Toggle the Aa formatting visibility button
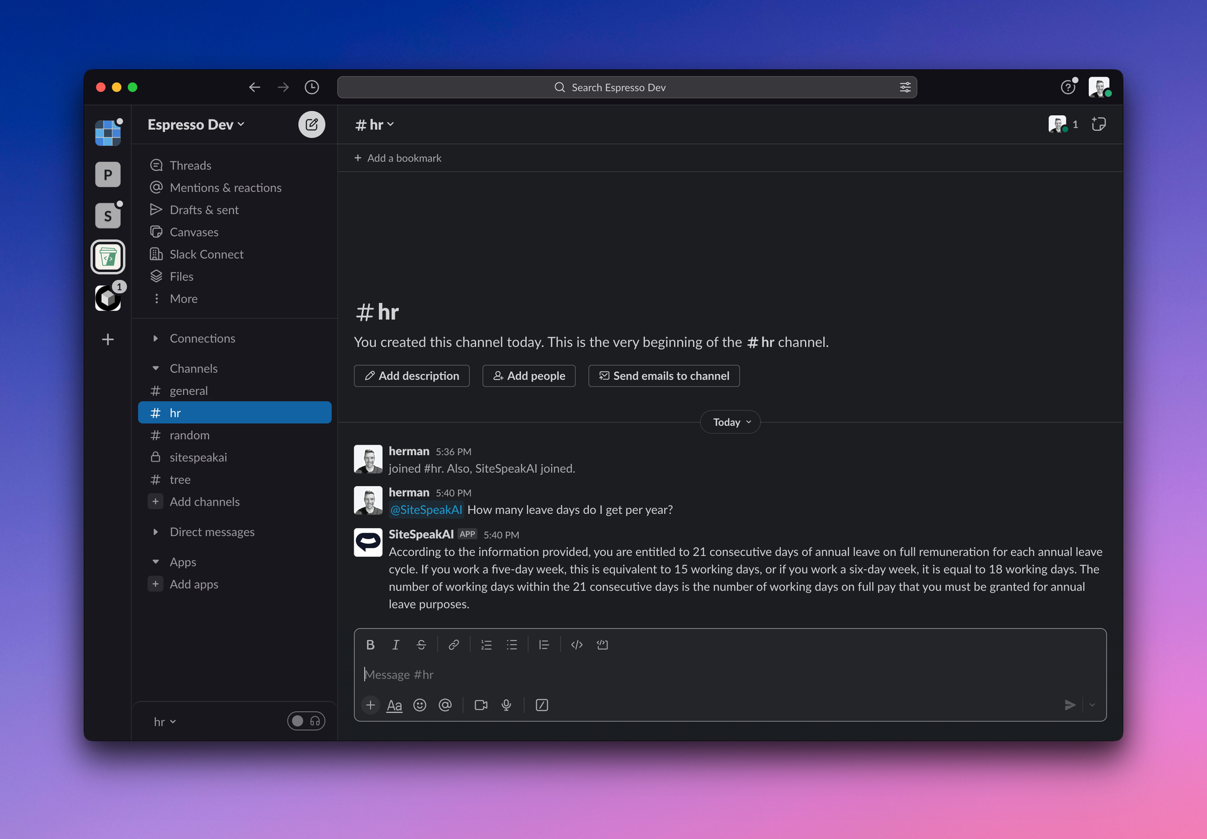Image resolution: width=1207 pixels, height=839 pixels. [x=394, y=705]
